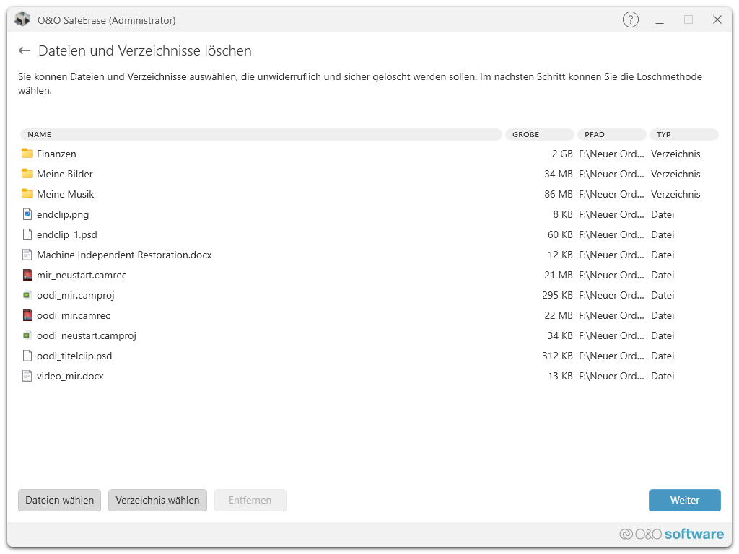Click the Finanzen folder icon
The width and height of the screenshot is (739, 554).
(x=27, y=154)
